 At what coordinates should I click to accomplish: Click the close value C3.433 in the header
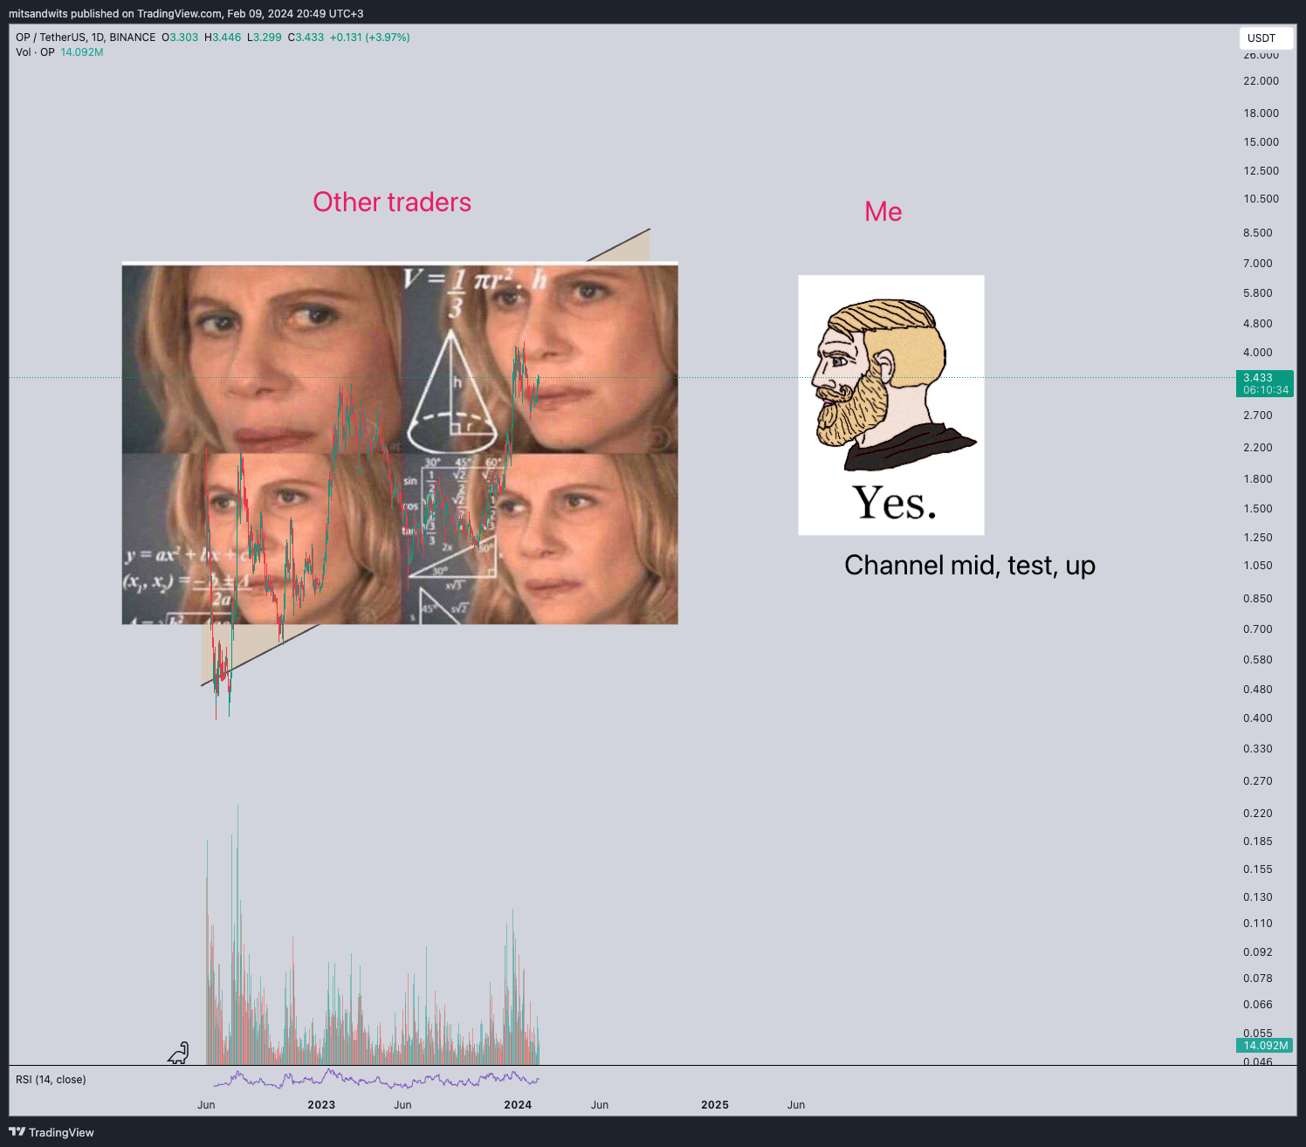[x=306, y=38]
